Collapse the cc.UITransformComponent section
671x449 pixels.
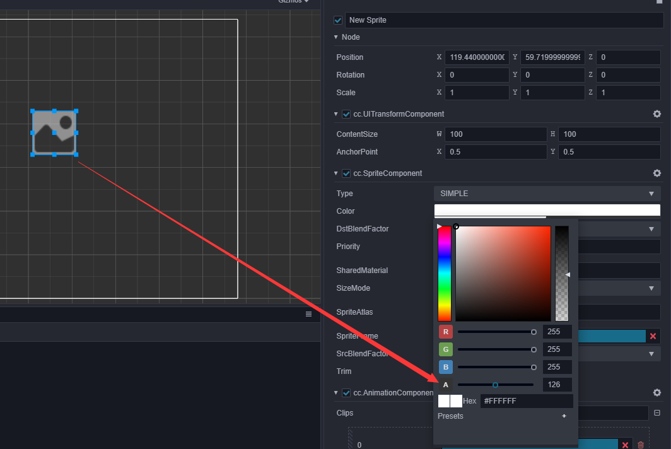[x=336, y=114]
